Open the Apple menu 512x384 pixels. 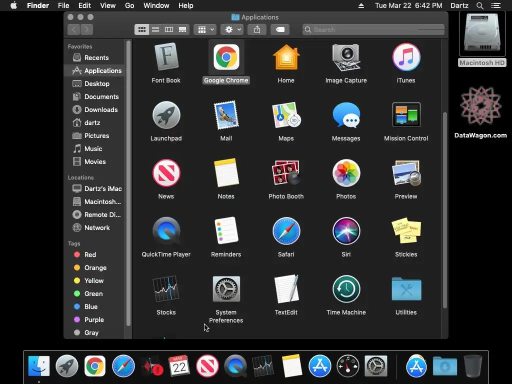pos(13,5)
